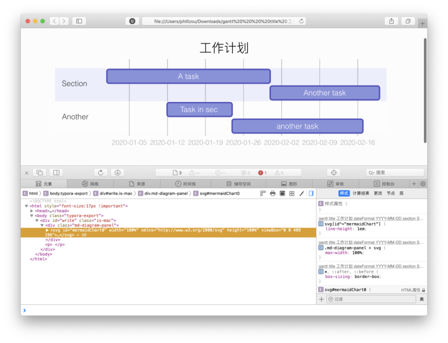The height and width of the screenshot is (343, 448).
Task: Click the download web archive icon
Action: pyautogui.click(x=117, y=173)
